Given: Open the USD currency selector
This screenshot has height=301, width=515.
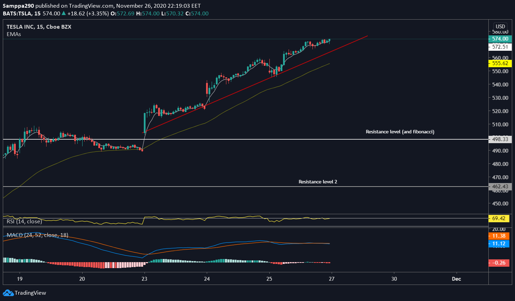Looking at the screenshot, I should 500,27.
